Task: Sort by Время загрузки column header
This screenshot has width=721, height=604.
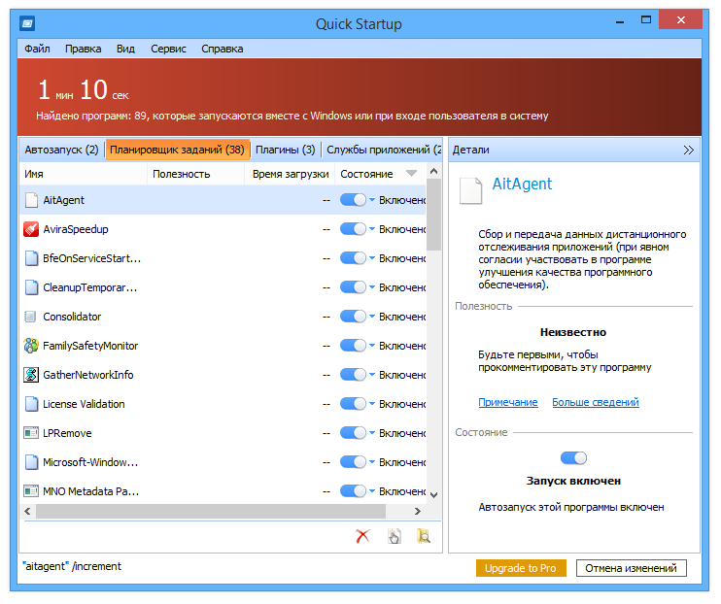Action: click(291, 174)
